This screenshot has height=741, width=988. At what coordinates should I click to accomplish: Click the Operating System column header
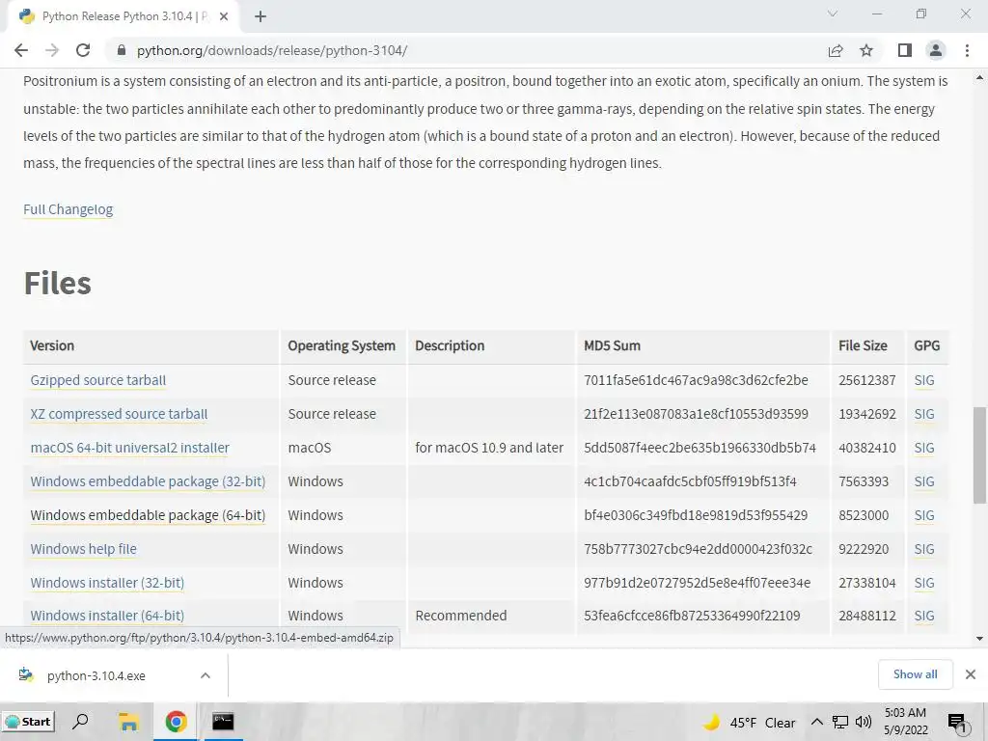click(342, 346)
